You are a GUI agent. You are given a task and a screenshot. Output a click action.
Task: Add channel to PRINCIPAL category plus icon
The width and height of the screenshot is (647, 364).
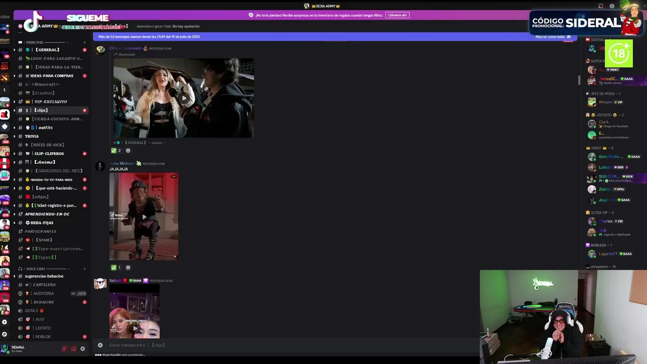click(84, 42)
